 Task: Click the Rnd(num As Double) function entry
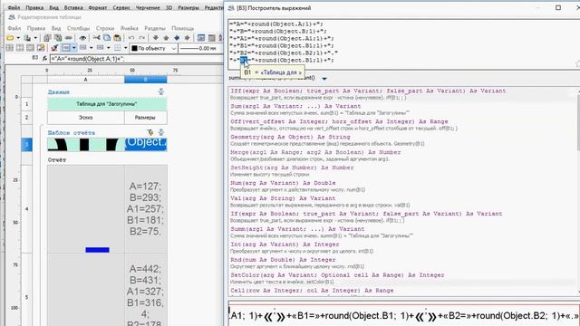283,260
